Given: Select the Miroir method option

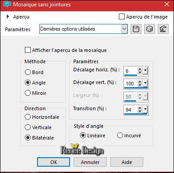Looking at the screenshot, I should (x=28, y=93).
